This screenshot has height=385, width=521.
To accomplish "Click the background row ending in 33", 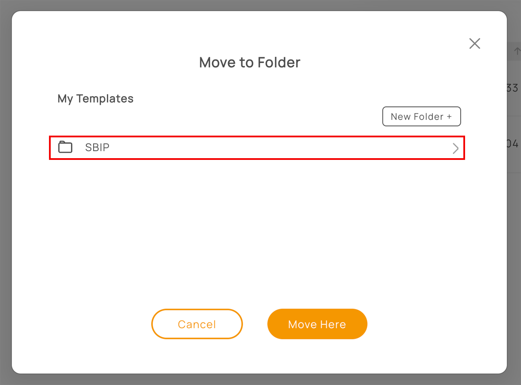I will 514,88.
